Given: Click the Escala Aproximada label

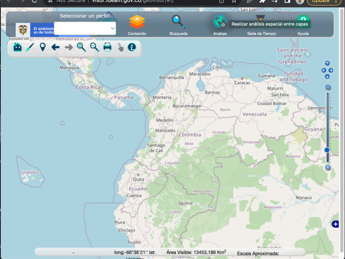Looking at the screenshot, I should 258,254.
